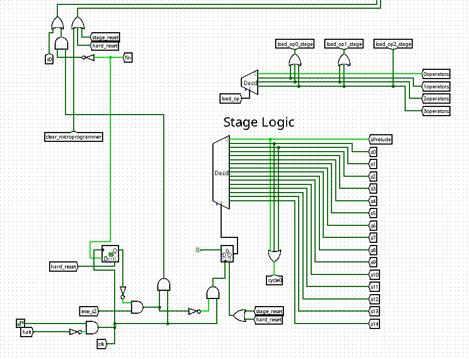Click the OR gate below load_op0_stage
The height and width of the screenshot is (359, 469).
pos(294,59)
